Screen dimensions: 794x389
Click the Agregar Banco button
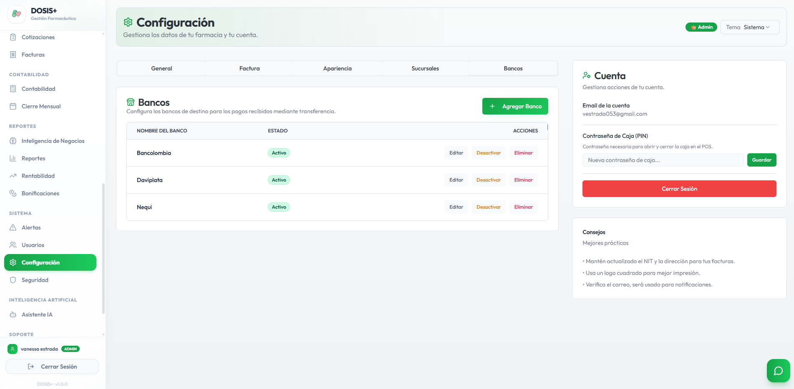(515, 106)
